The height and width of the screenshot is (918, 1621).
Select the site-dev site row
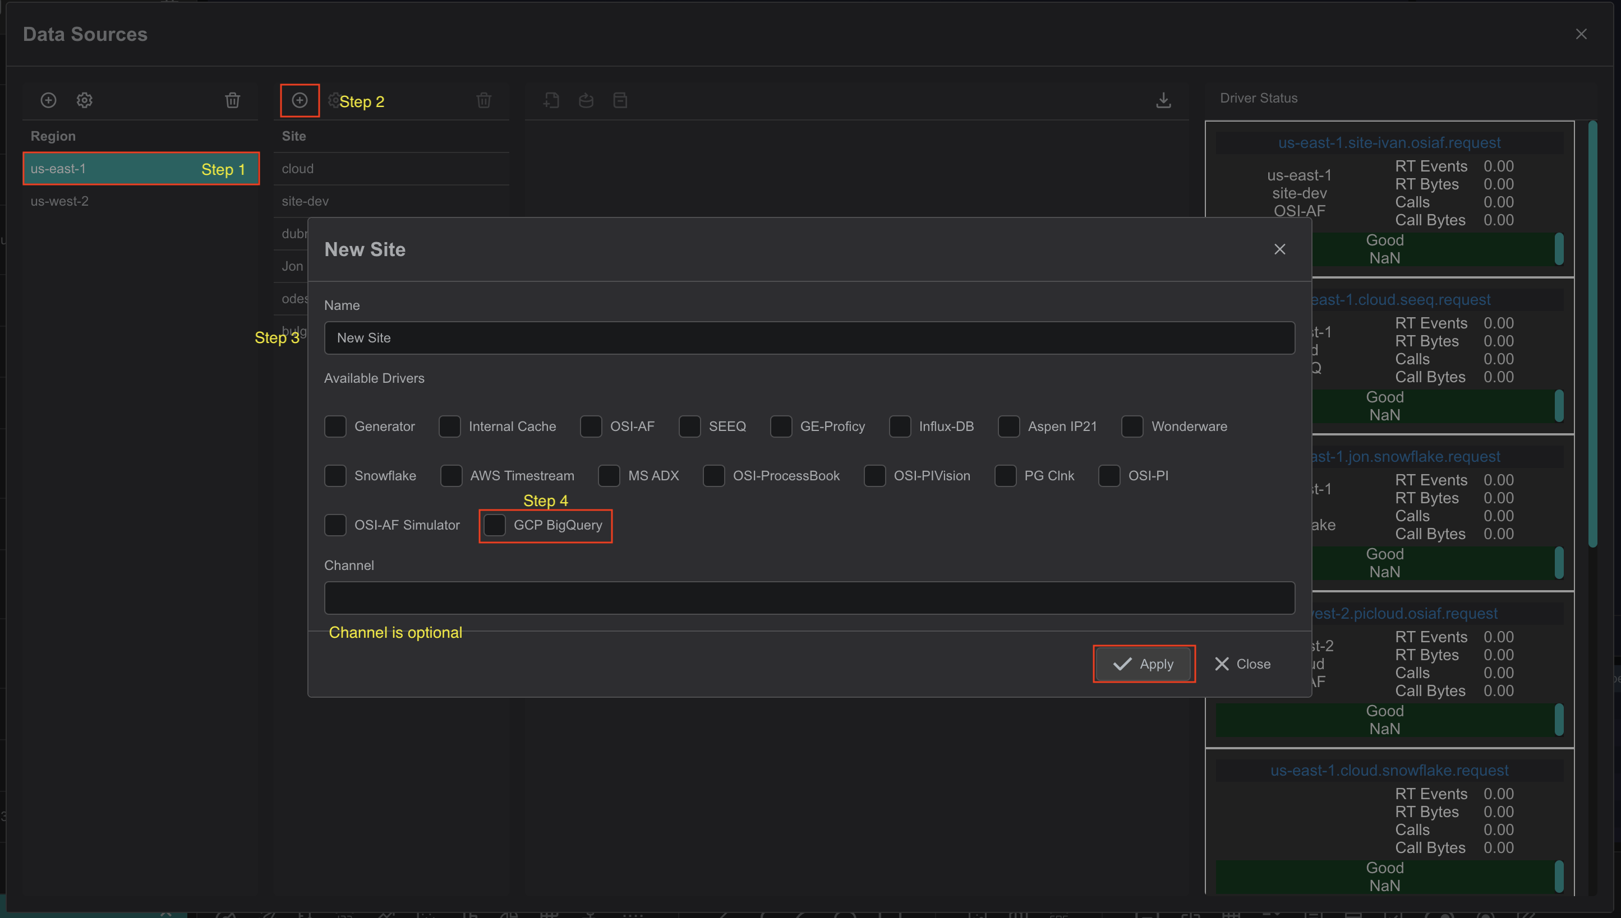(391, 201)
